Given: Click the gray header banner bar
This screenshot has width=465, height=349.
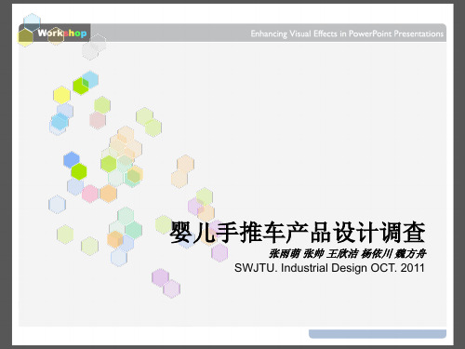Looking at the screenshot, I should coord(232,33).
